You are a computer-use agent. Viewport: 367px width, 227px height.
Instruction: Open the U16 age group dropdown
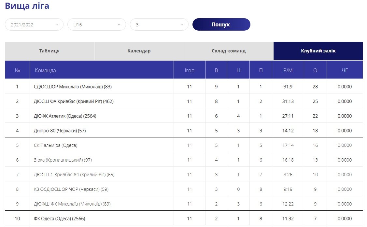(x=97, y=24)
